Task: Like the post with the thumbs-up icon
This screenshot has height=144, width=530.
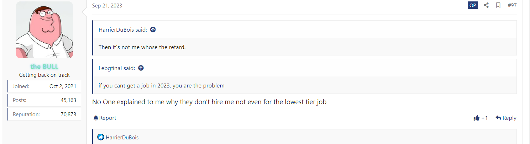Action: coord(477,118)
